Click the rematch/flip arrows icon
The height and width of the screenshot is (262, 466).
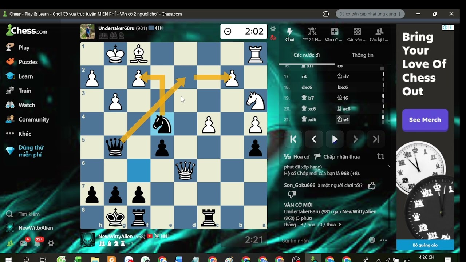click(x=380, y=156)
